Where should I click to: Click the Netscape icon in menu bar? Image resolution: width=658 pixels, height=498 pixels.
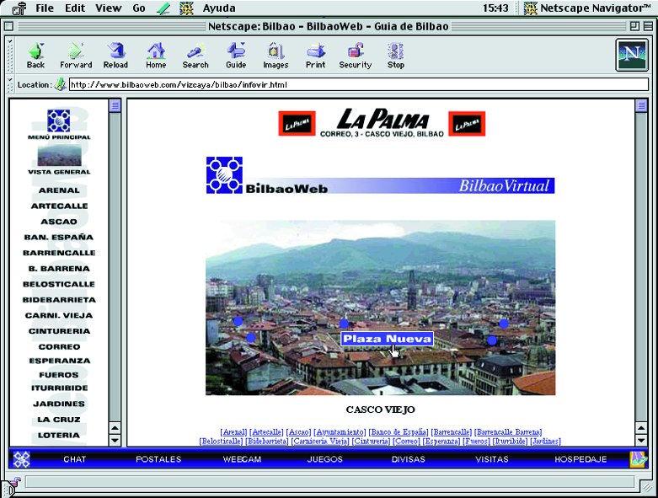(x=186, y=8)
